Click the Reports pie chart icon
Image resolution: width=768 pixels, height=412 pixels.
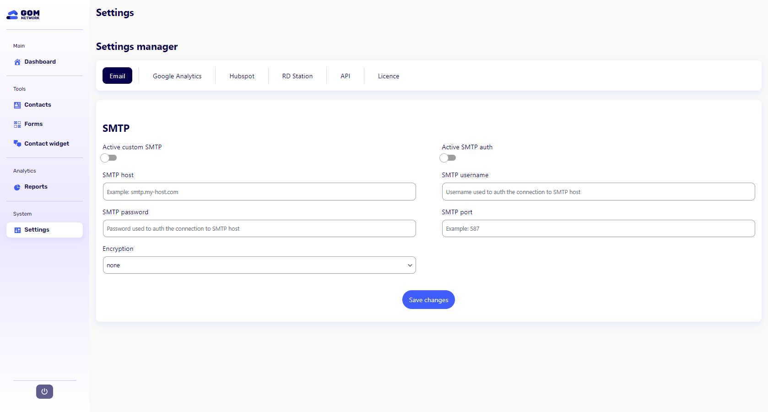[17, 187]
